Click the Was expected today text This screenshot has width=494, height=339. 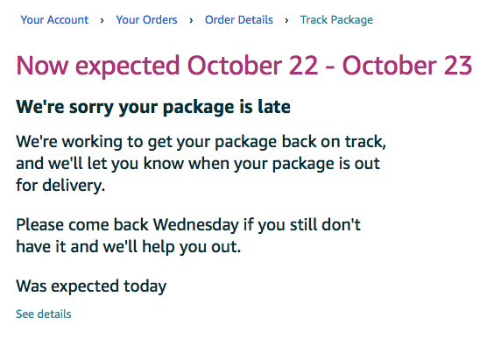click(x=91, y=286)
